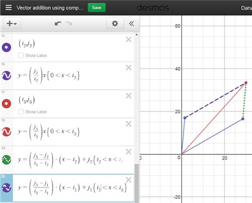Redo the last undone action
252x203 pixels.
pyautogui.click(x=69, y=23)
